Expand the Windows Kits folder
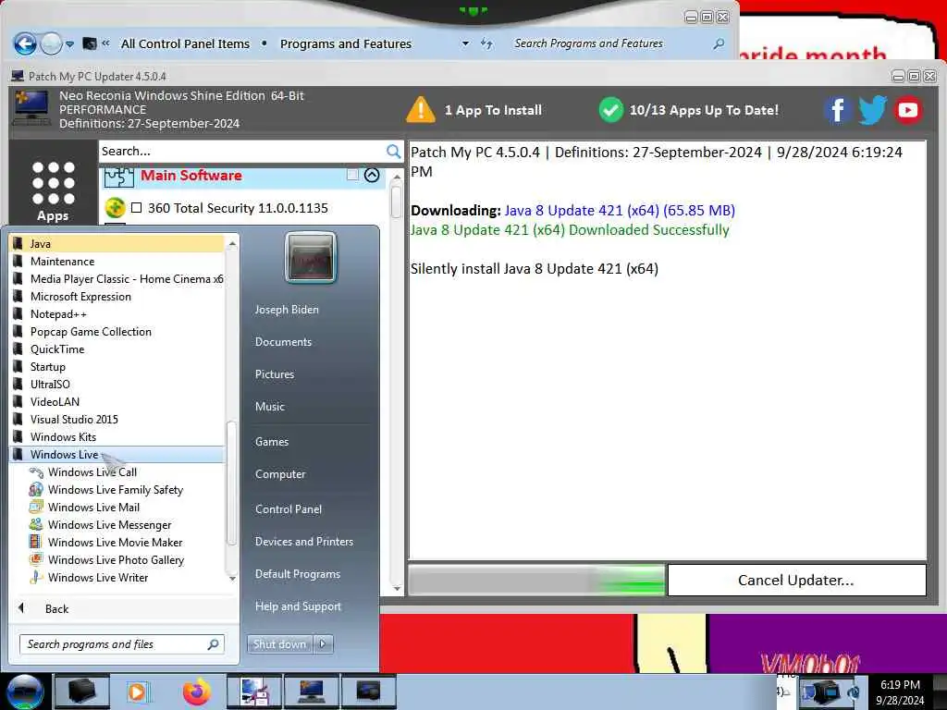947x710 pixels. tap(117, 436)
